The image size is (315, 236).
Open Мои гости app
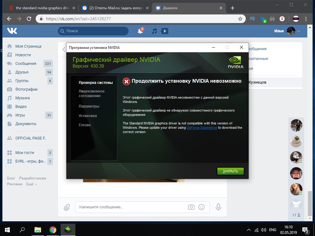tap(25, 152)
